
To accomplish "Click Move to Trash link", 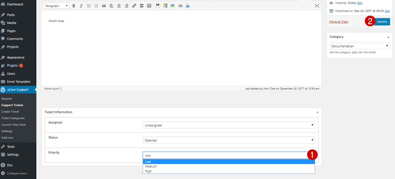I will (x=338, y=22).
